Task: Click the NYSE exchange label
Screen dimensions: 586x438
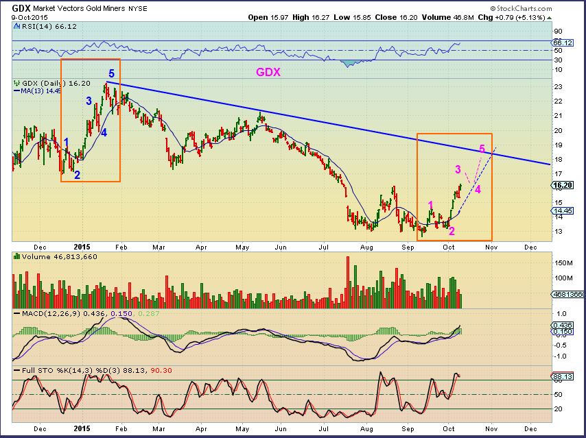Action: click(137, 8)
